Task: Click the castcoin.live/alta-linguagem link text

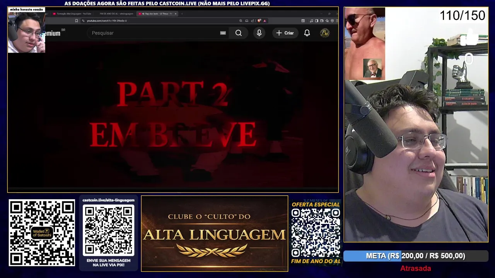Action: pyautogui.click(x=109, y=200)
